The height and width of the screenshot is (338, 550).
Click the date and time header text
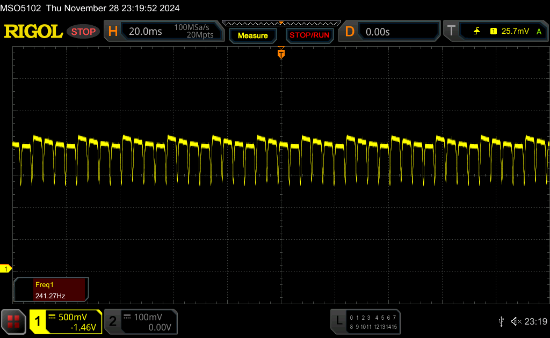pyautogui.click(x=113, y=8)
